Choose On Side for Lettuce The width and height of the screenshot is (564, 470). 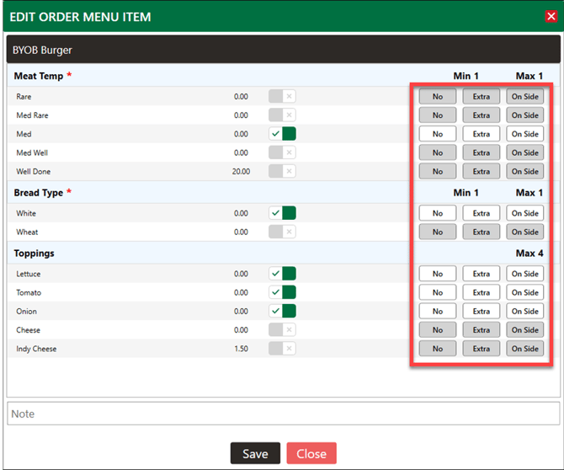point(524,274)
